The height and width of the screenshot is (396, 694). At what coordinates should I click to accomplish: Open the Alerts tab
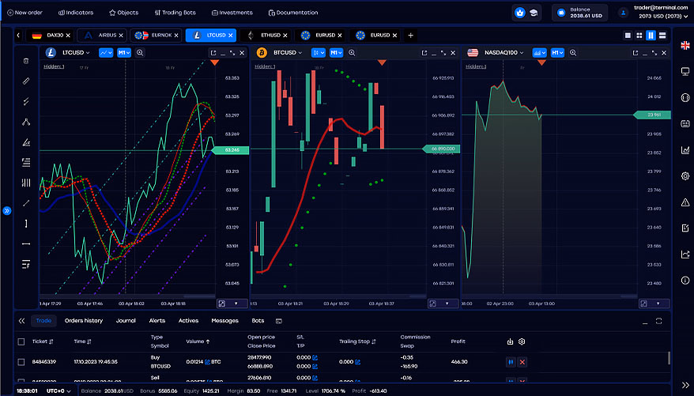tap(157, 320)
